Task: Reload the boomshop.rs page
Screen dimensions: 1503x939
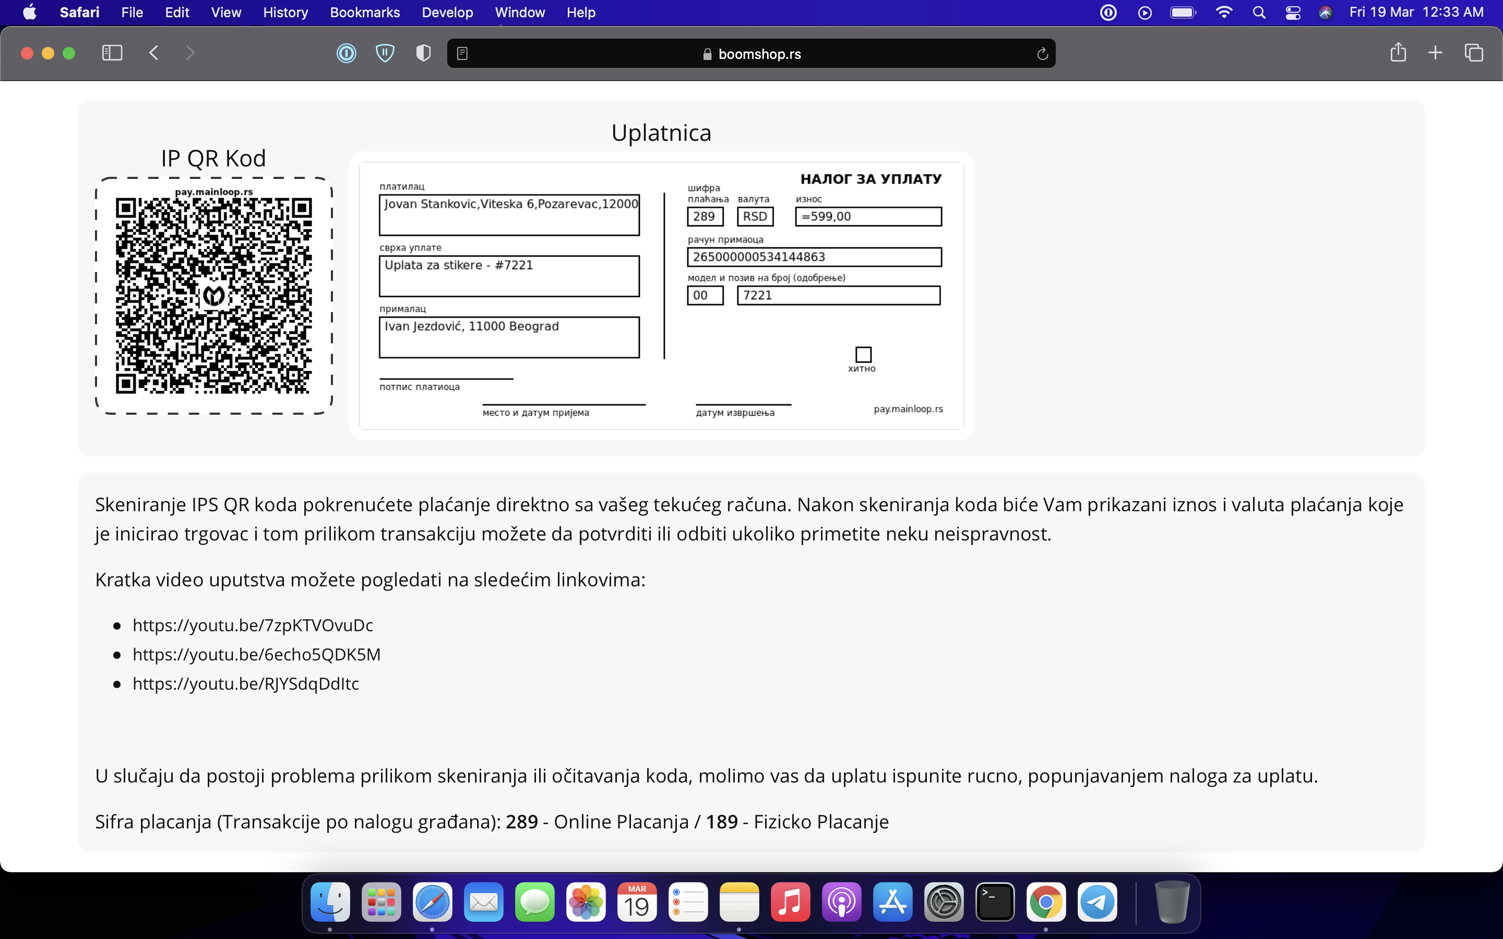Action: coord(1042,53)
